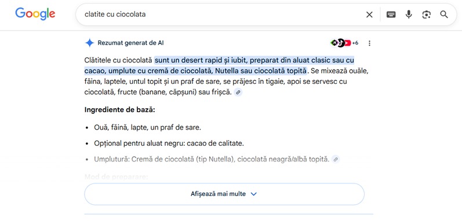Show the +6 additional sources

point(355,43)
